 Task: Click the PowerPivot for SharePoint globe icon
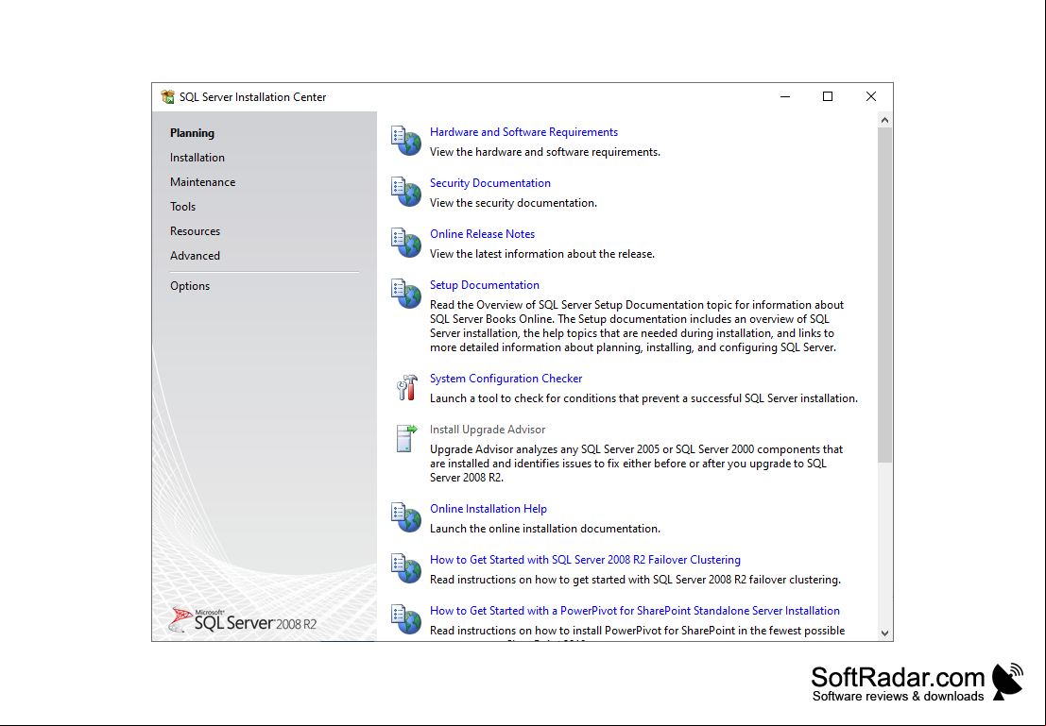coord(405,619)
